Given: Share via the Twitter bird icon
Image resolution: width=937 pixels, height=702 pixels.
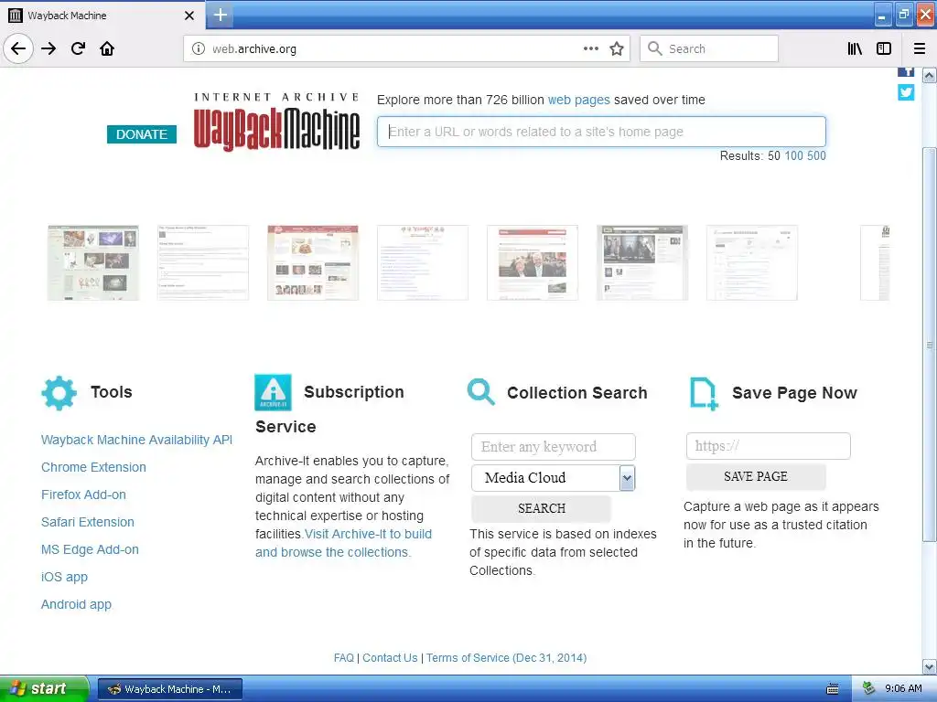Looking at the screenshot, I should (x=906, y=92).
